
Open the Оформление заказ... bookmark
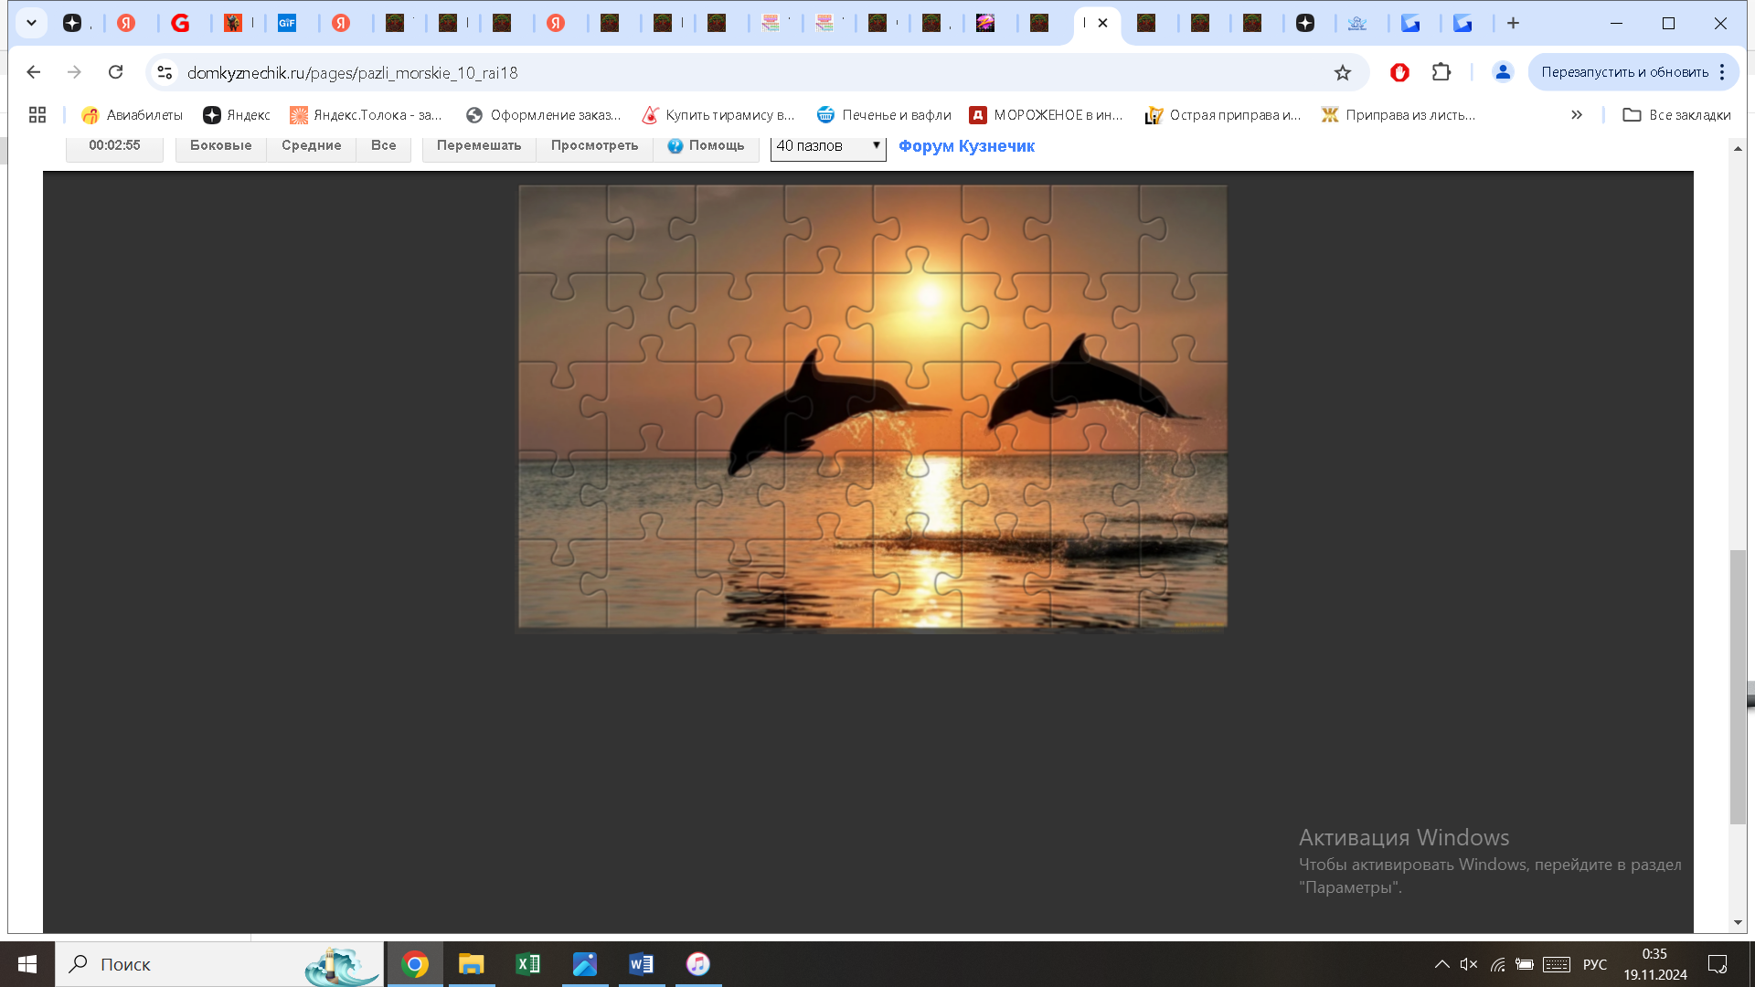point(543,114)
